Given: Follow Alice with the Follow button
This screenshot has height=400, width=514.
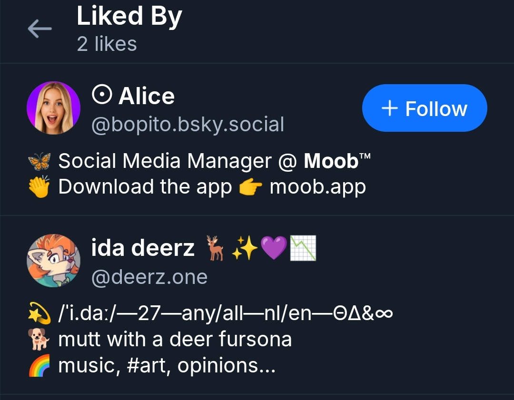Looking at the screenshot, I should [425, 108].
